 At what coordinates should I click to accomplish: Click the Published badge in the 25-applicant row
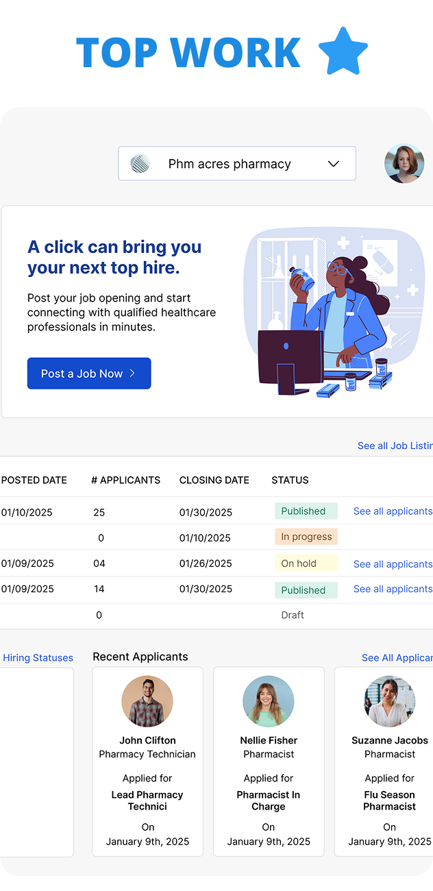tap(306, 511)
